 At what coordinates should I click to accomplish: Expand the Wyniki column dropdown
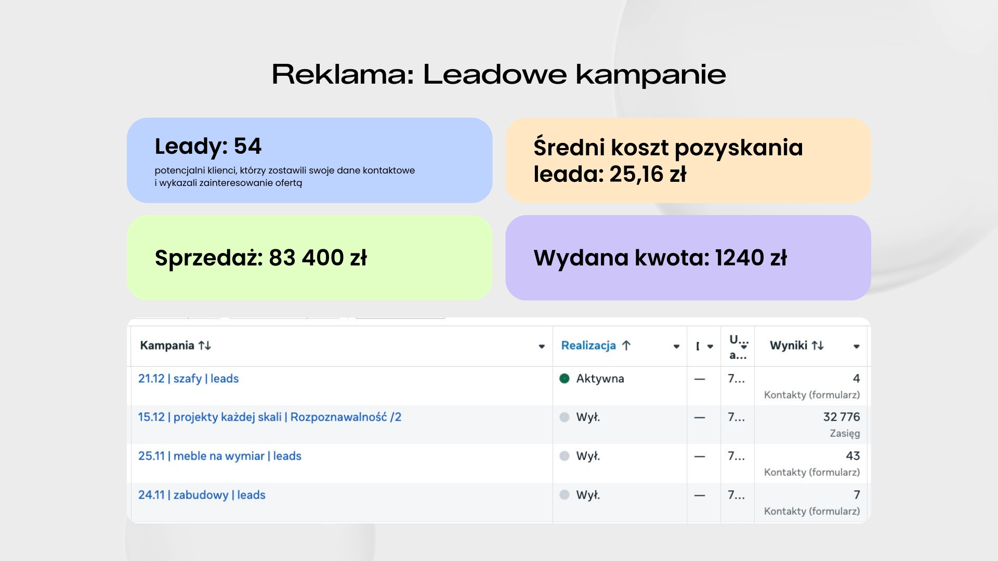857,346
